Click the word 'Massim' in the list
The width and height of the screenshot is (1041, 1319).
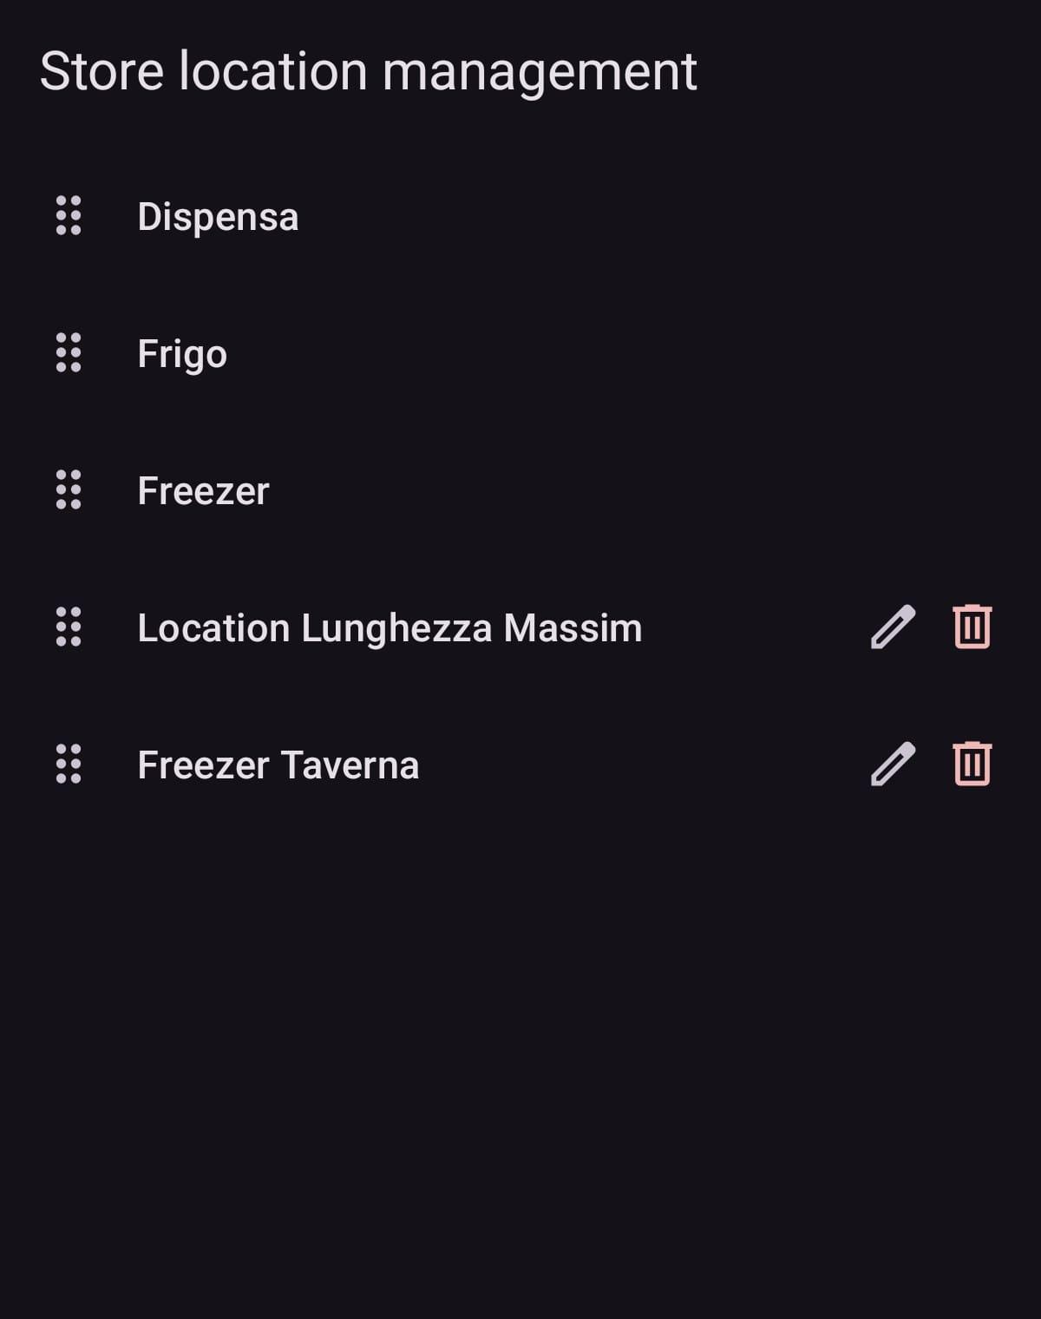[573, 628]
